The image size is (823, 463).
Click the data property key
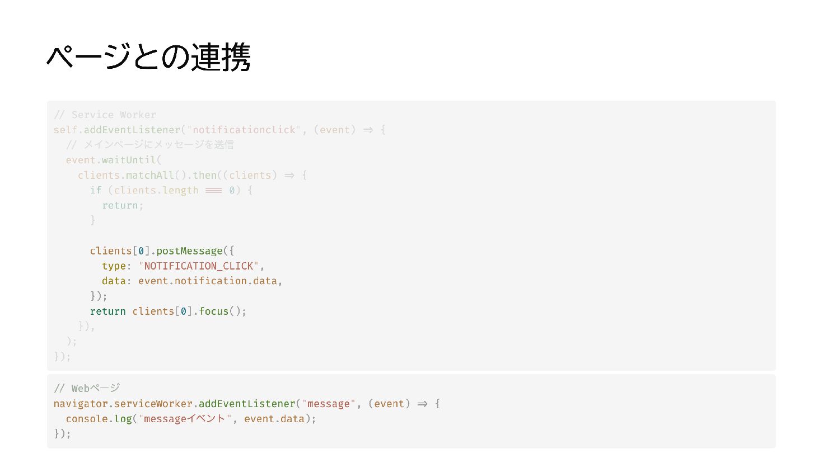point(114,281)
